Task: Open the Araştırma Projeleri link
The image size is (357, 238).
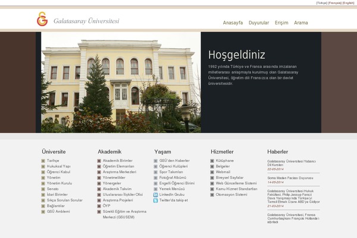Action: [x=118, y=200]
